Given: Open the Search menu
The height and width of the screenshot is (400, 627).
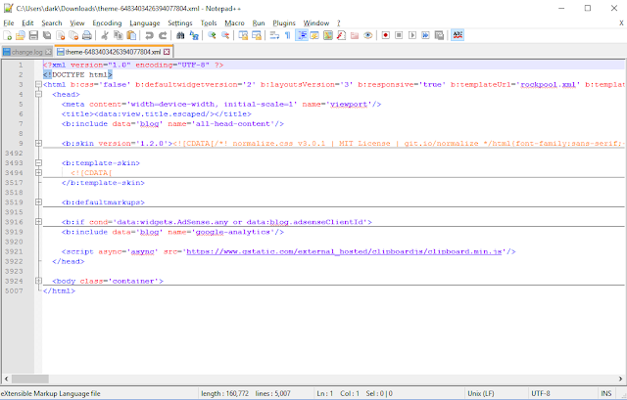Looking at the screenshot, I should [52, 23].
